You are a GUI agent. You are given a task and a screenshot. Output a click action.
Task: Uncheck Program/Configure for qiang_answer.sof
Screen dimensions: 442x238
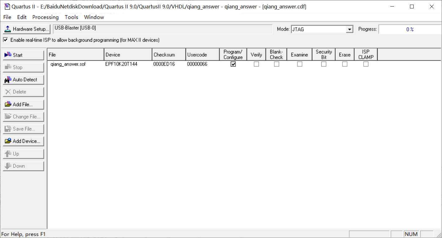[x=233, y=64]
